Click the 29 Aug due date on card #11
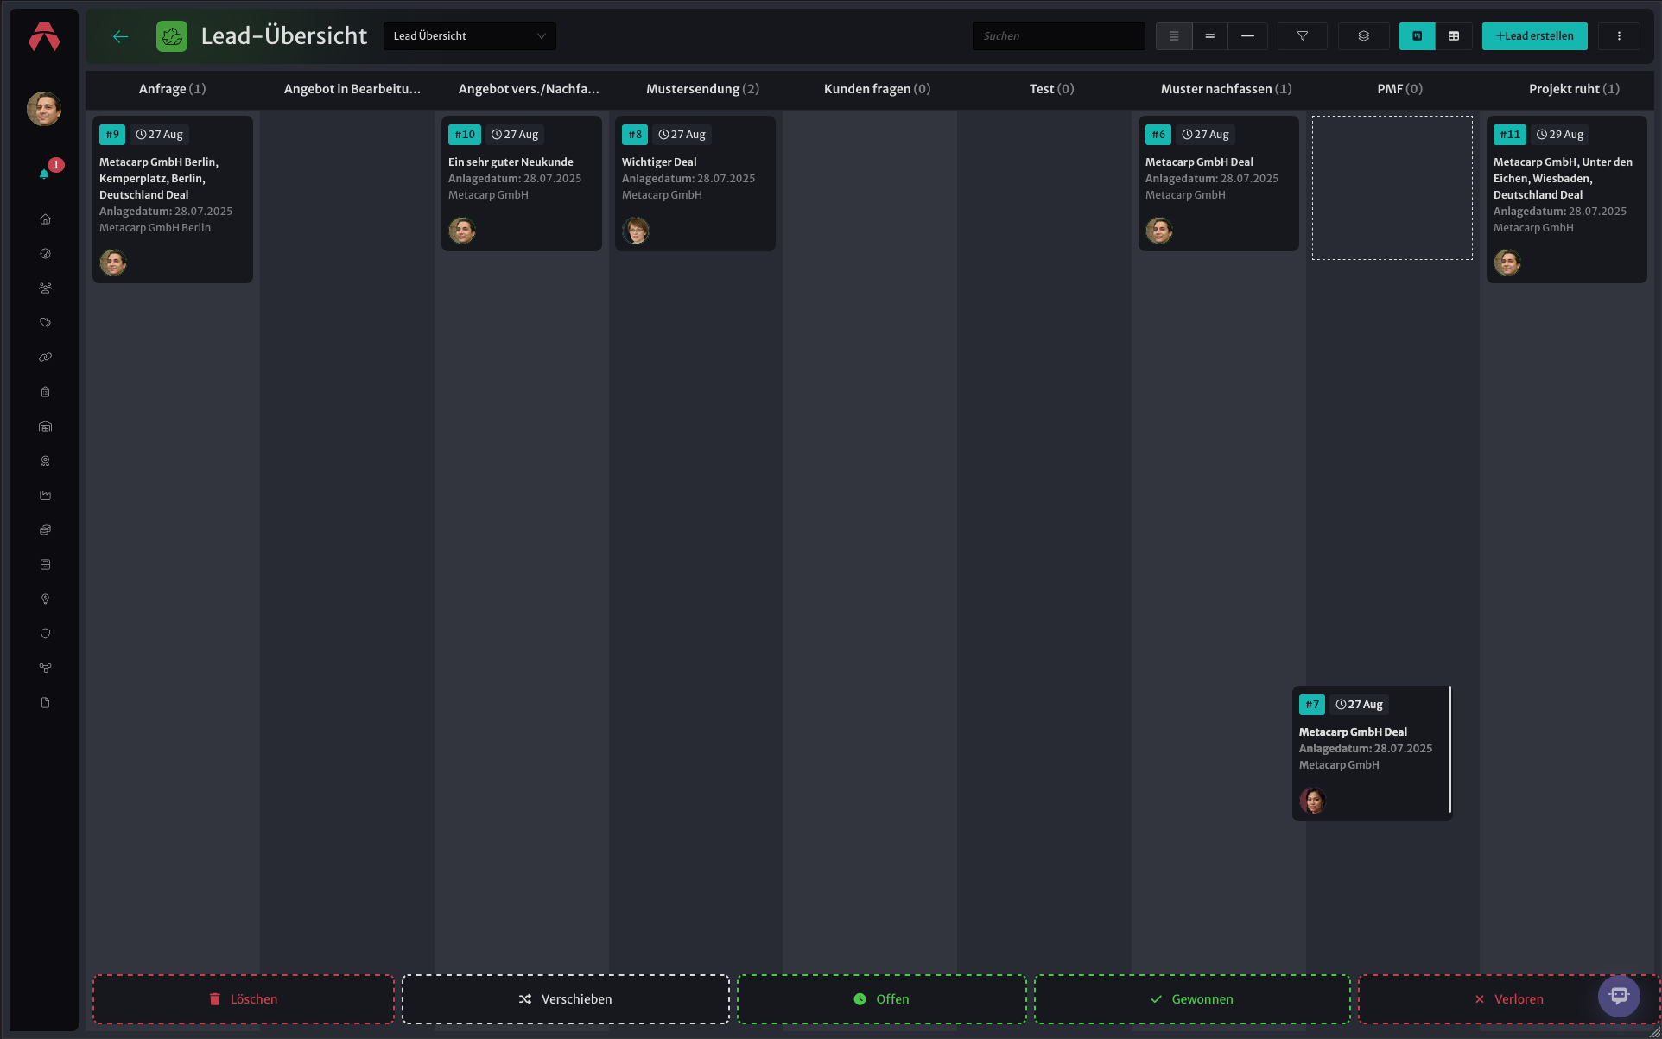The image size is (1662, 1039). pos(1560,135)
